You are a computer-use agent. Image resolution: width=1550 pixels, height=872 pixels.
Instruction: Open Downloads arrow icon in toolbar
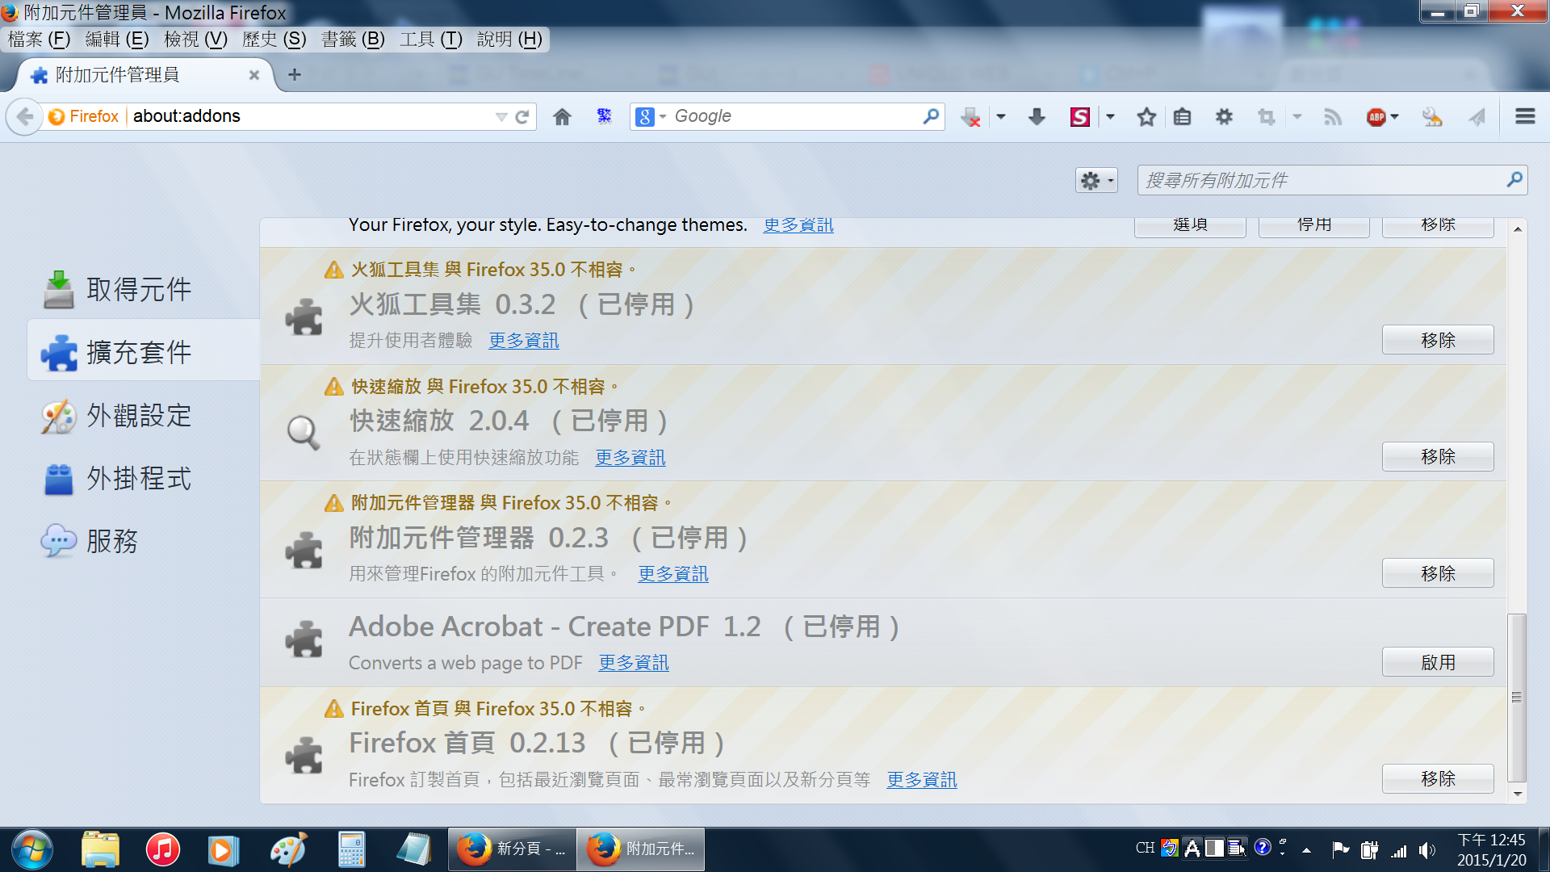pyautogui.click(x=1037, y=117)
